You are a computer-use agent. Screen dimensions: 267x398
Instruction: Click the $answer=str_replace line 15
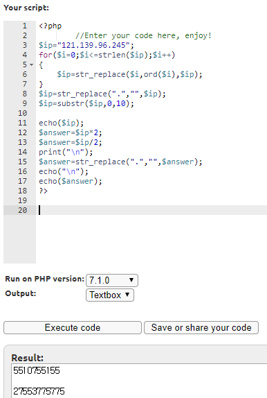point(120,162)
